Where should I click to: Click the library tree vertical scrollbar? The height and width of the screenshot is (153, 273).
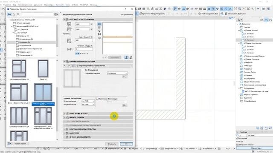(x=57, y=36)
